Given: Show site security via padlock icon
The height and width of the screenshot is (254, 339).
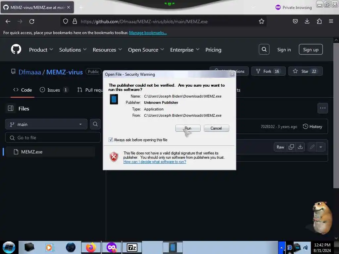Looking at the screenshot, I should [75, 21].
